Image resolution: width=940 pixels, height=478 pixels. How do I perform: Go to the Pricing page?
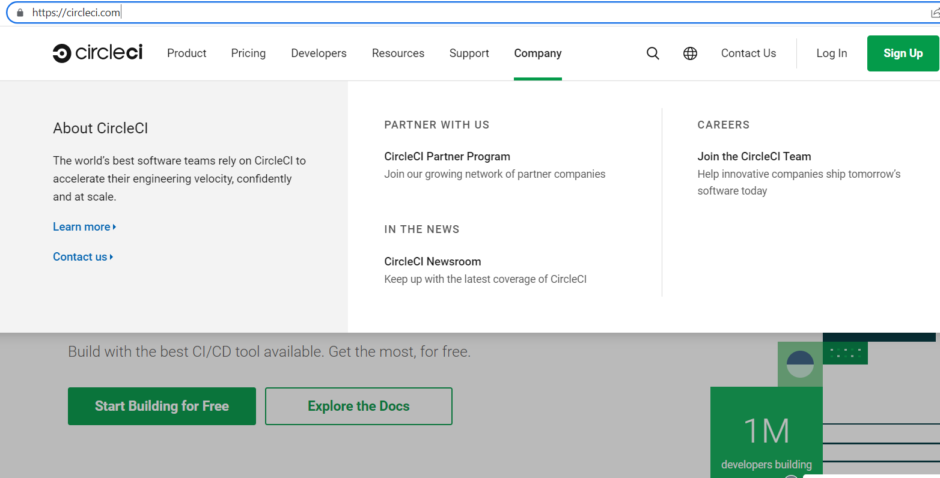(x=248, y=53)
